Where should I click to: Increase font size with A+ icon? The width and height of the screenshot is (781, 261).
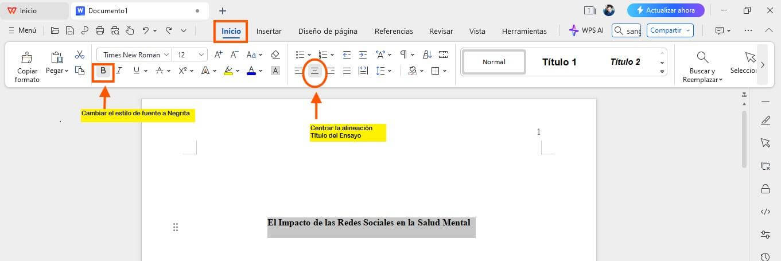click(218, 54)
